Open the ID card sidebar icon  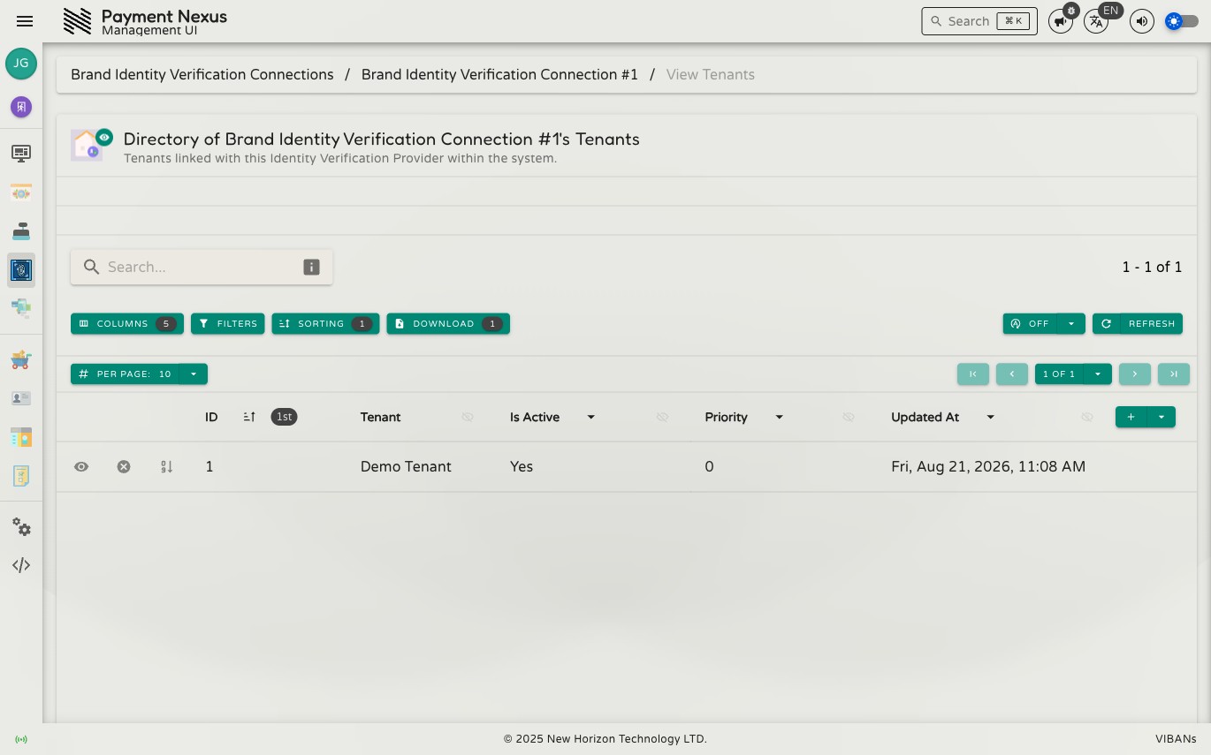click(x=21, y=398)
